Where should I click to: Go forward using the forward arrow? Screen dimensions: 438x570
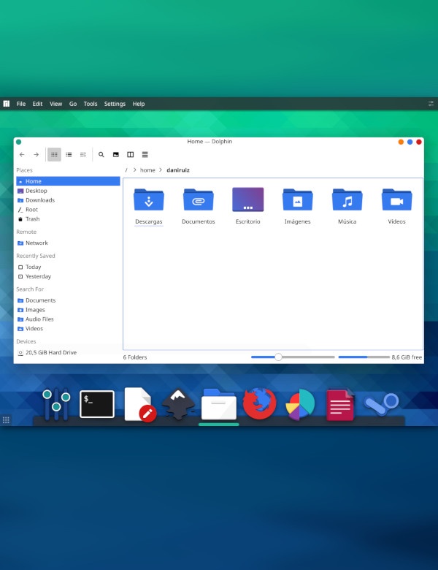pos(36,154)
